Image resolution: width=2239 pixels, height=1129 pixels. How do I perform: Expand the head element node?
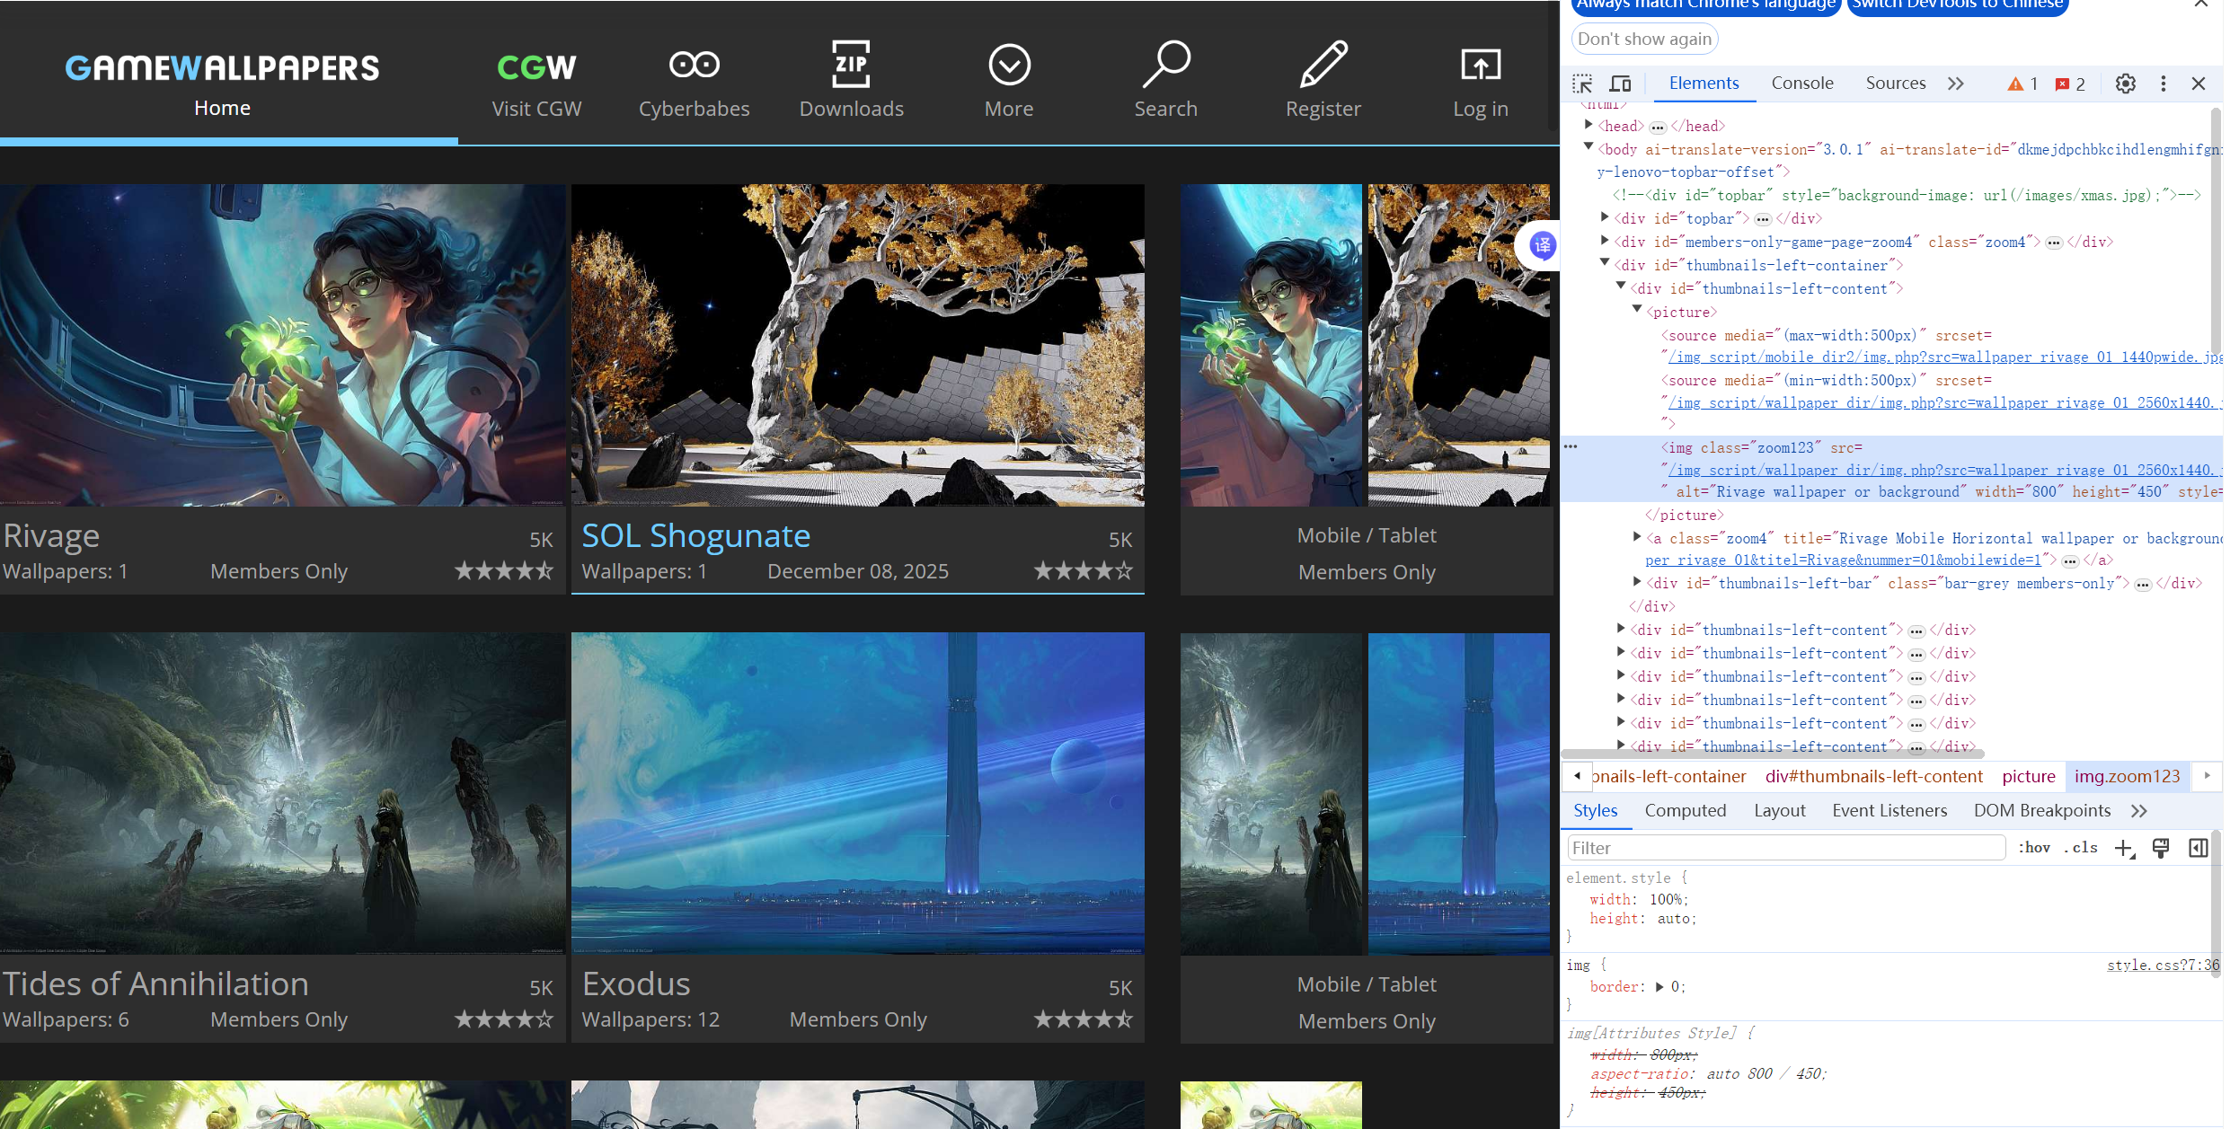(x=1589, y=126)
